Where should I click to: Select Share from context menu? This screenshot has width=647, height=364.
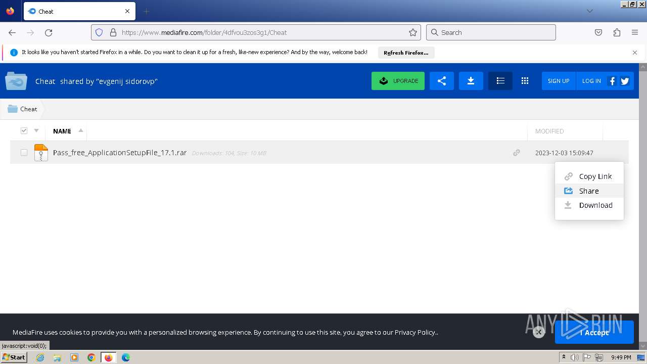[x=589, y=191]
